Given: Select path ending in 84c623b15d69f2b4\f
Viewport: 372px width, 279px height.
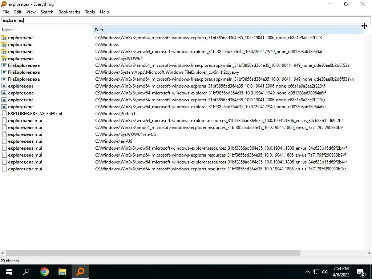Looking at the screenshot, I should [221, 148].
